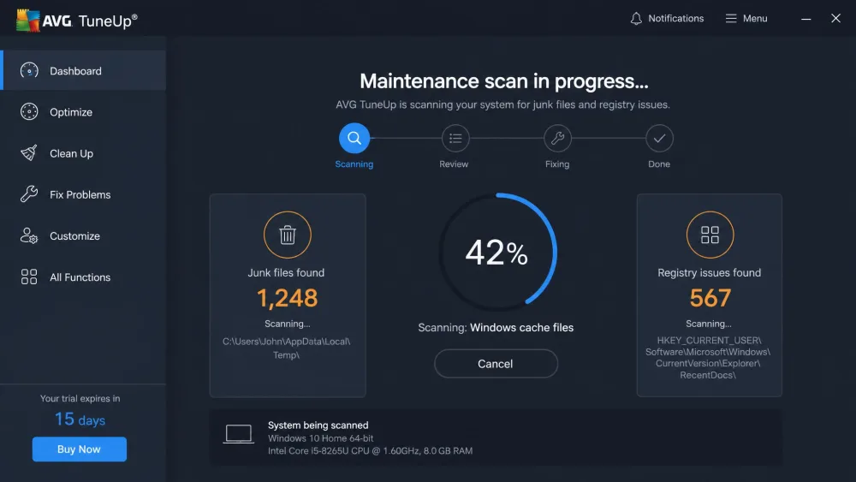Click the AVG TuneUp logo
856x482 pixels.
pyautogui.click(x=77, y=21)
